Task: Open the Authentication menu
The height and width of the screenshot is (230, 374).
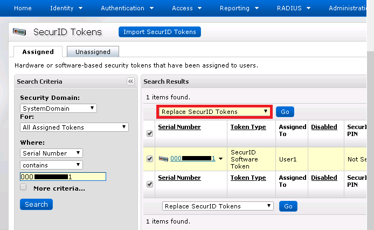Action: (127, 8)
